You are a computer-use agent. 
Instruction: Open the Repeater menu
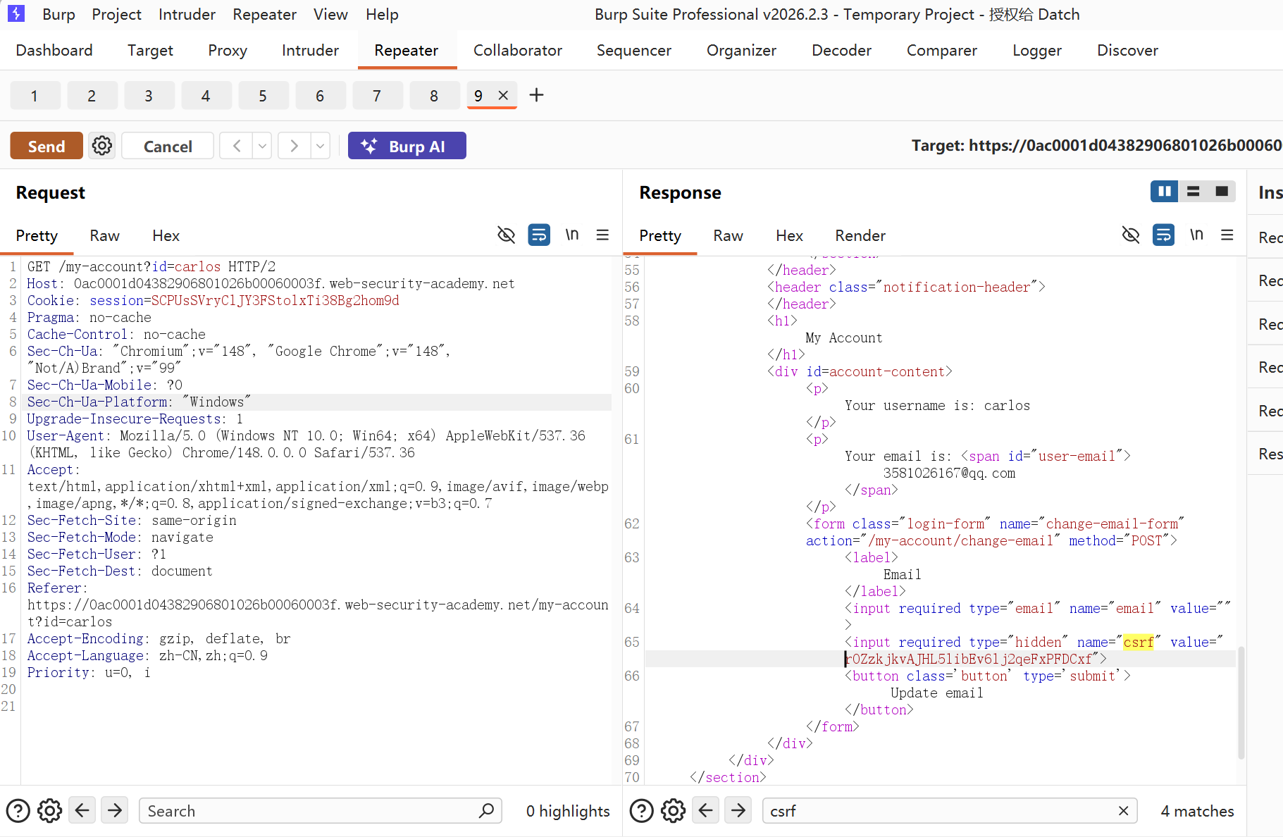[264, 14]
